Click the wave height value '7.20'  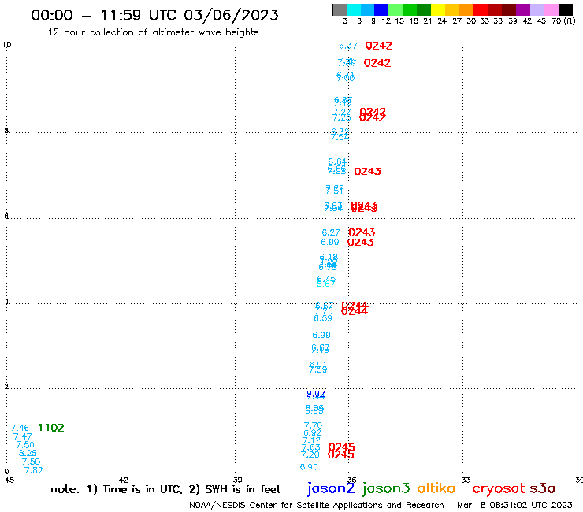point(310,454)
